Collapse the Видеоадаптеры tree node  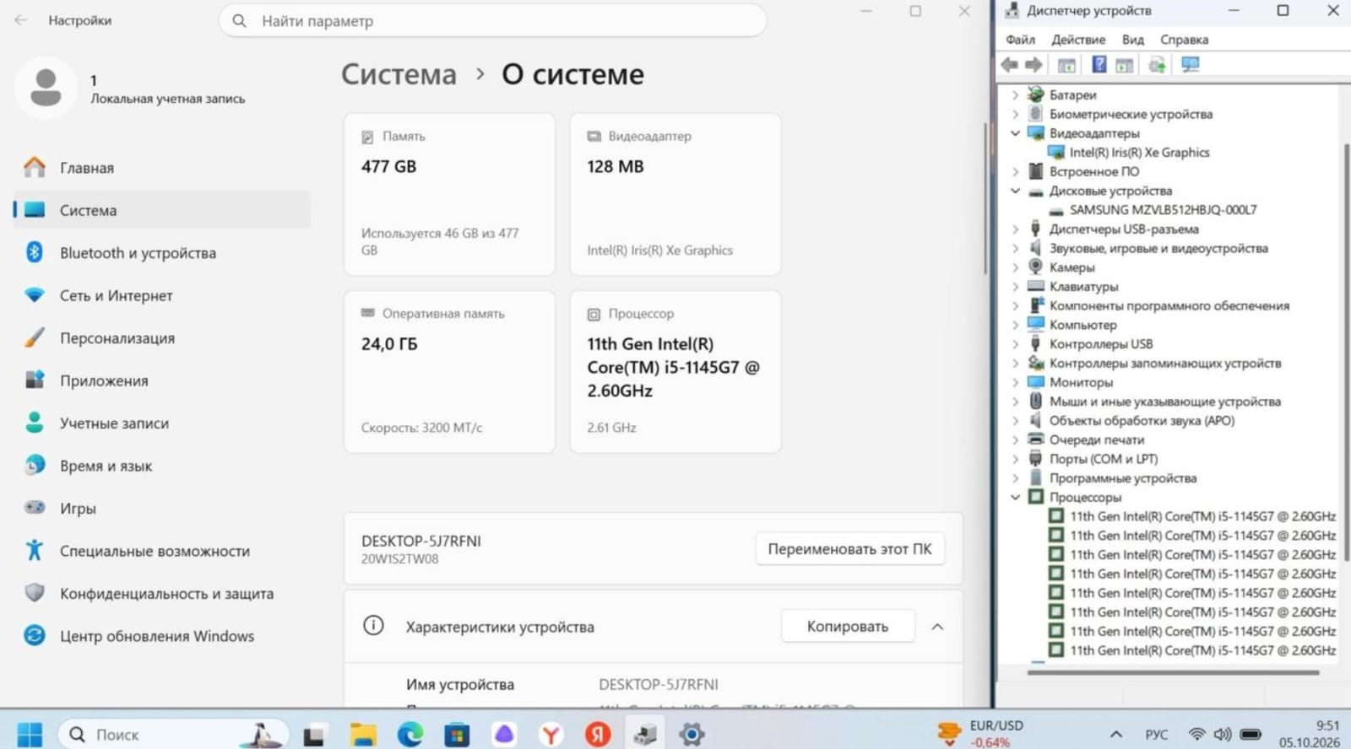(x=1016, y=133)
